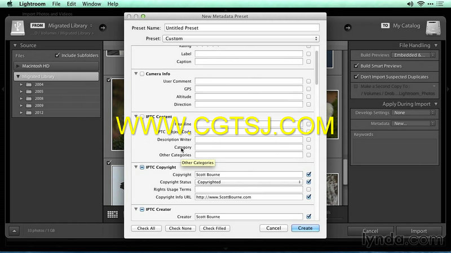Switch to grid view icon
The width and height of the screenshot is (451, 253).
(x=112, y=214)
